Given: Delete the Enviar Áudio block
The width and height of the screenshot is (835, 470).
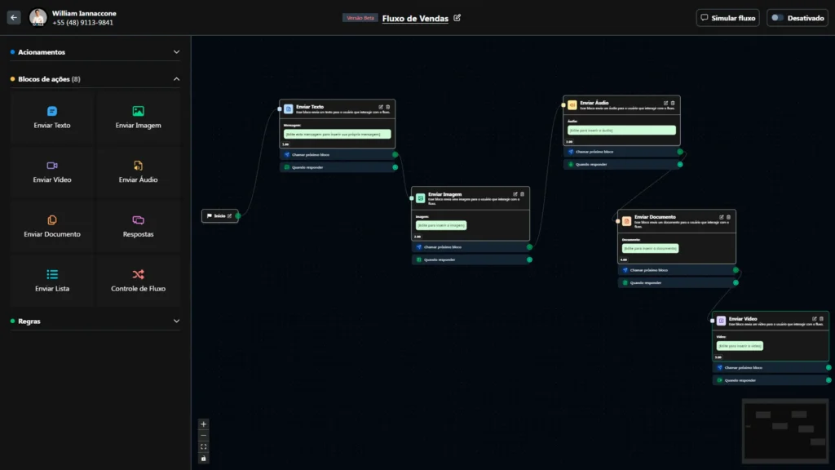Looking at the screenshot, I should [673, 103].
